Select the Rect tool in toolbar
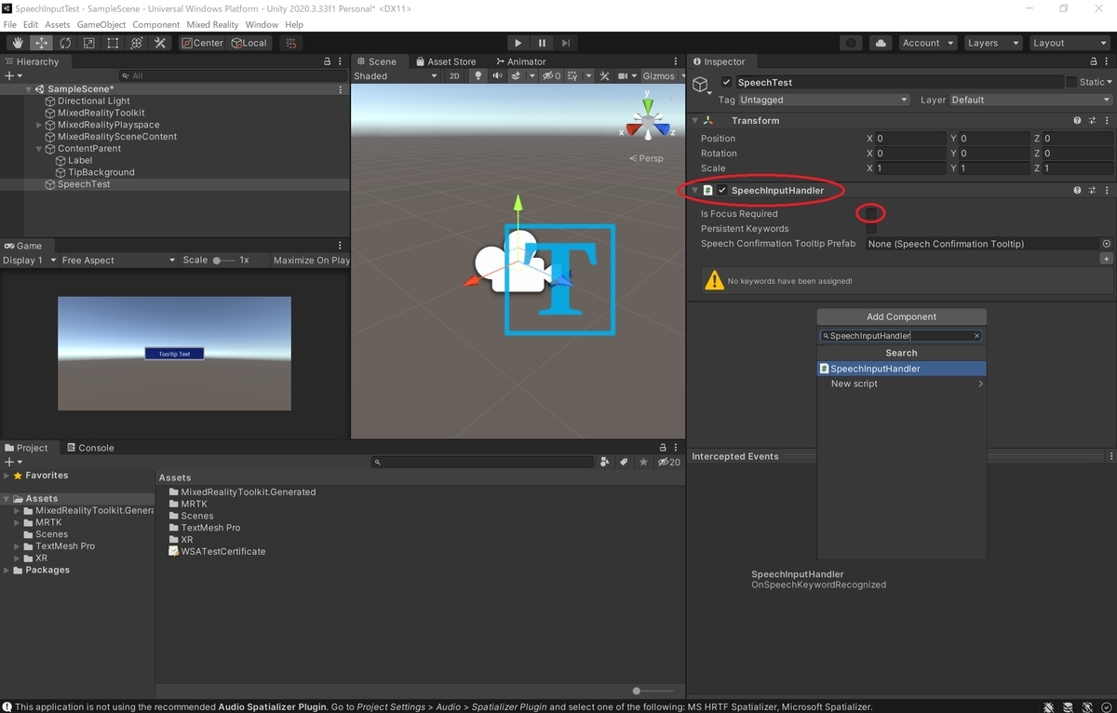 point(113,43)
